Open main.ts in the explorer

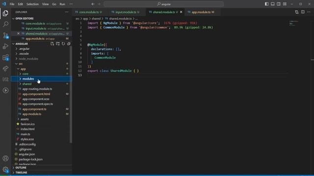25,134
